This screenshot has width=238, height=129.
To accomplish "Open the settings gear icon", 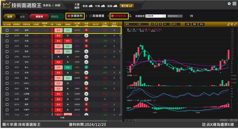I will click(229, 4).
